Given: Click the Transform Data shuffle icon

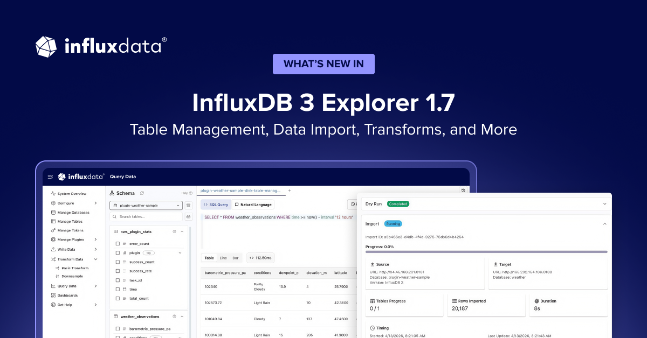Looking at the screenshot, I should click(x=53, y=259).
